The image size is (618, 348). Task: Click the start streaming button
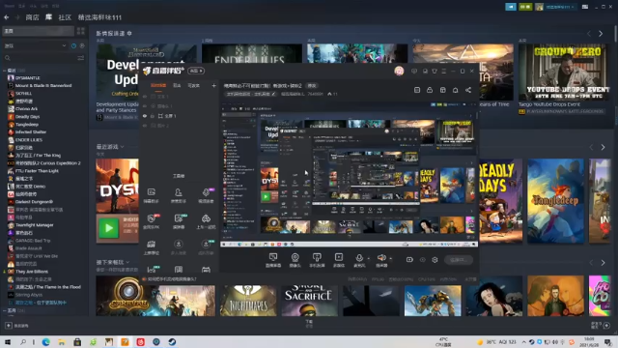[x=458, y=260]
